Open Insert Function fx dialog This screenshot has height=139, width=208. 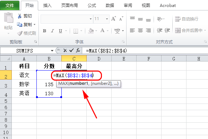[78, 50]
